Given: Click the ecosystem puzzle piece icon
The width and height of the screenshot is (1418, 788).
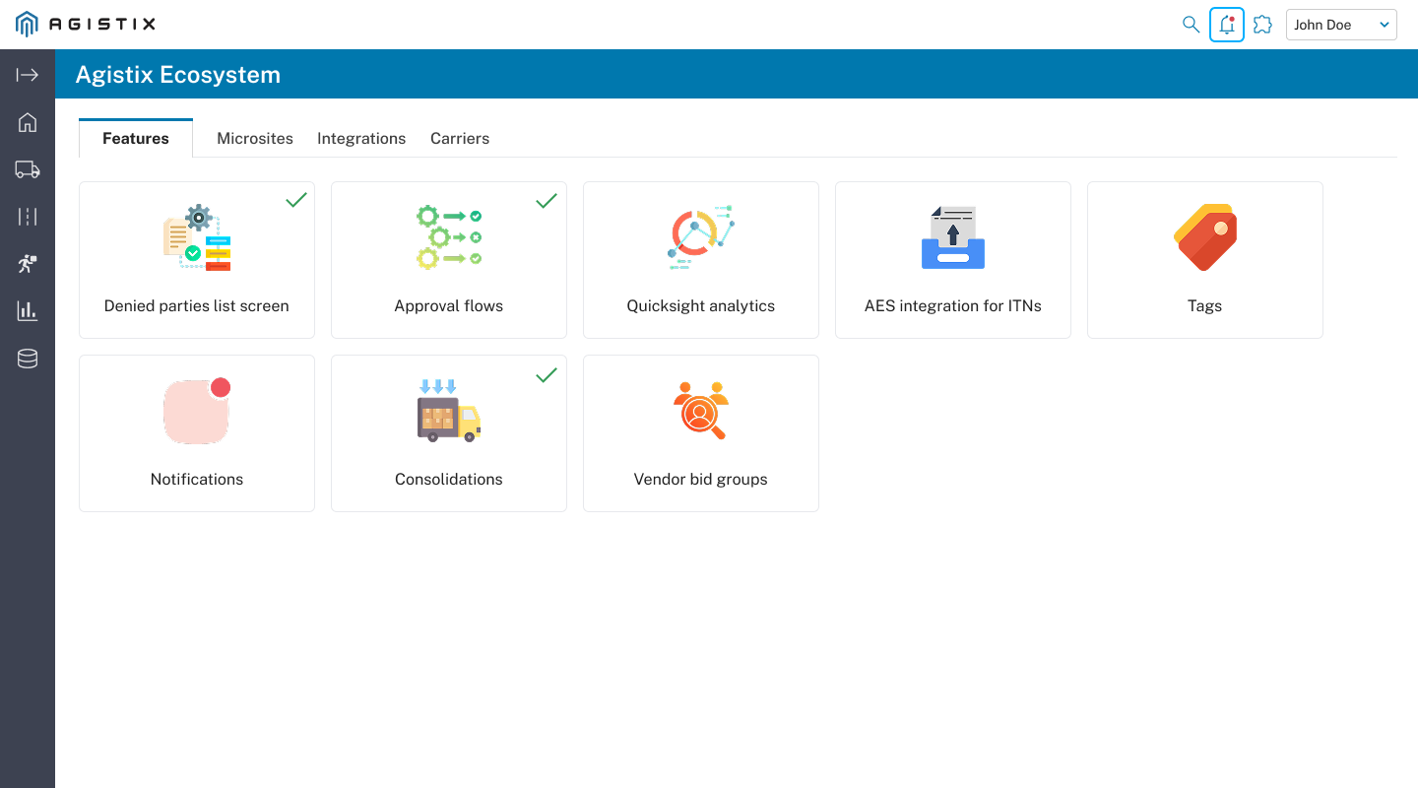Looking at the screenshot, I should (1262, 25).
